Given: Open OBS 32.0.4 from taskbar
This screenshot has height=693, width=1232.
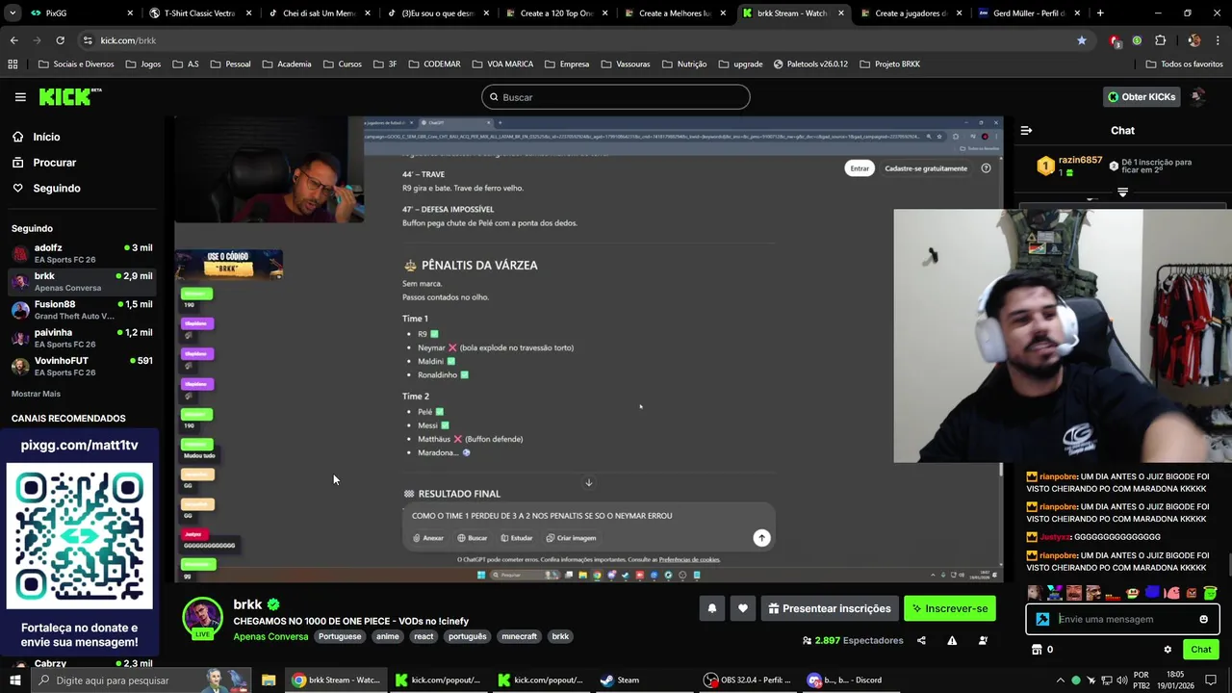Looking at the screenshot, I should (747, 680).
